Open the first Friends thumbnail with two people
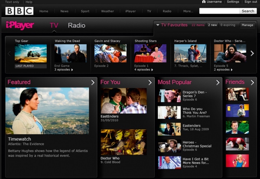The height and width of the screenshot is (179, 260). click(x=237, y=94)
